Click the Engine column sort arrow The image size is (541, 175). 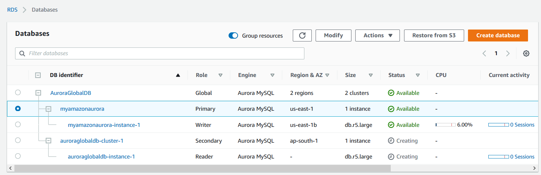[x=272, y=75]
